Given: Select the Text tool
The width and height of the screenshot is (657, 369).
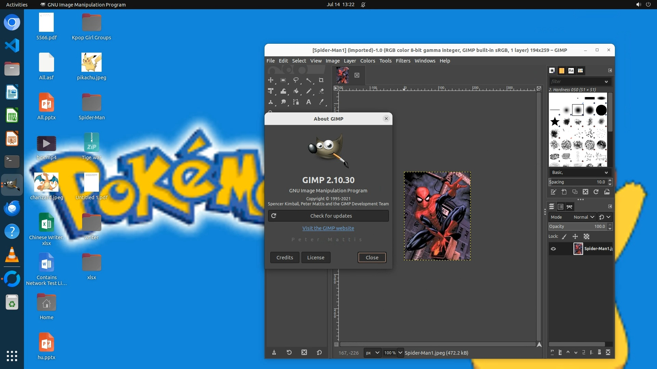Looking at the screenshot, I should click(308, 102).
